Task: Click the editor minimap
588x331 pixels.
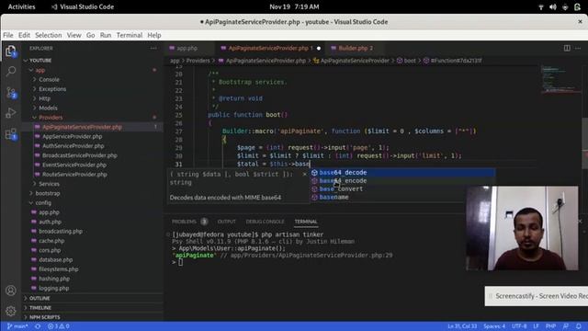Action: tap(560, 80)
